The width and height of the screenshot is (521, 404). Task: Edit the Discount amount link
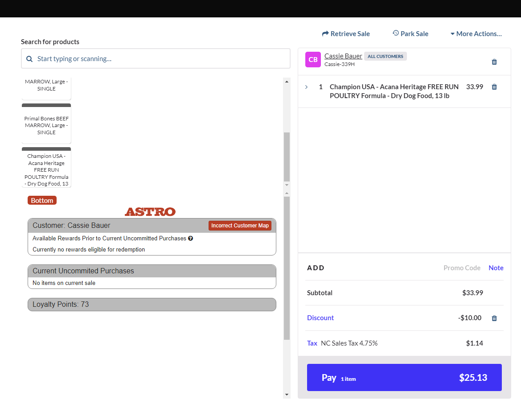pyautogui.click(x=320, y=318)
